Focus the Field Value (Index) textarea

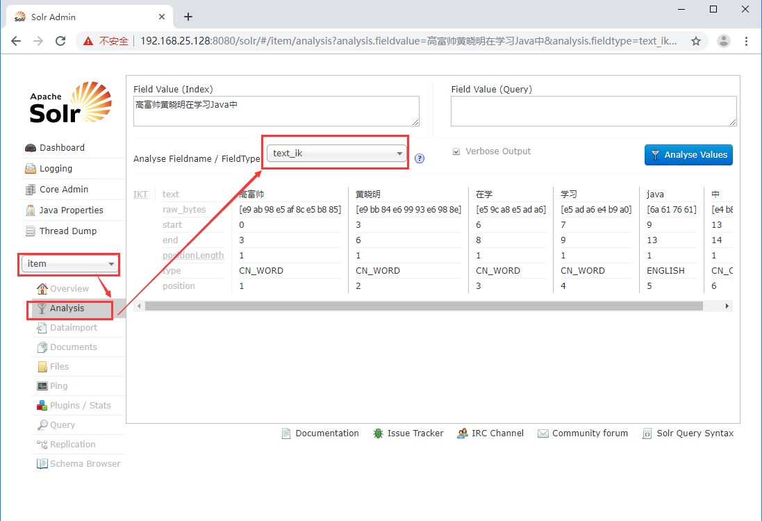[x=276, y=111]
